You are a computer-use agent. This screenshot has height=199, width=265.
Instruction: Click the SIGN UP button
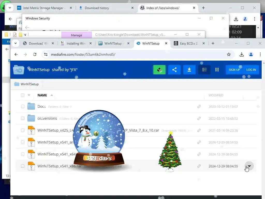[234, 70]
